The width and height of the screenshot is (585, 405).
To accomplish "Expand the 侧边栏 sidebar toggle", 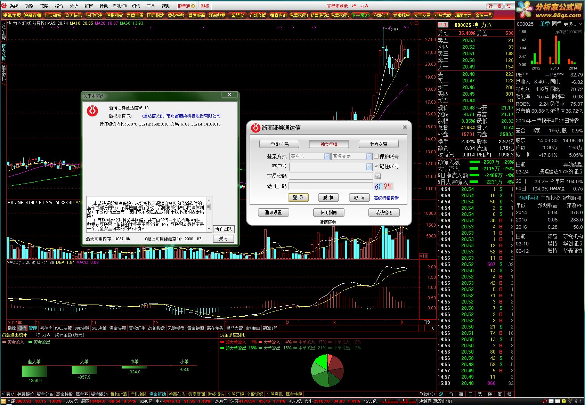I will pos(428,394).
